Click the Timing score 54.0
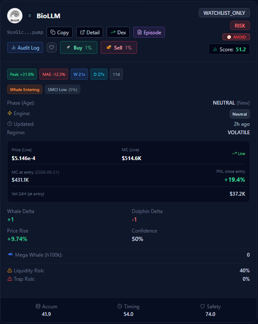This screenshot has height=324, width=258. 129,314
